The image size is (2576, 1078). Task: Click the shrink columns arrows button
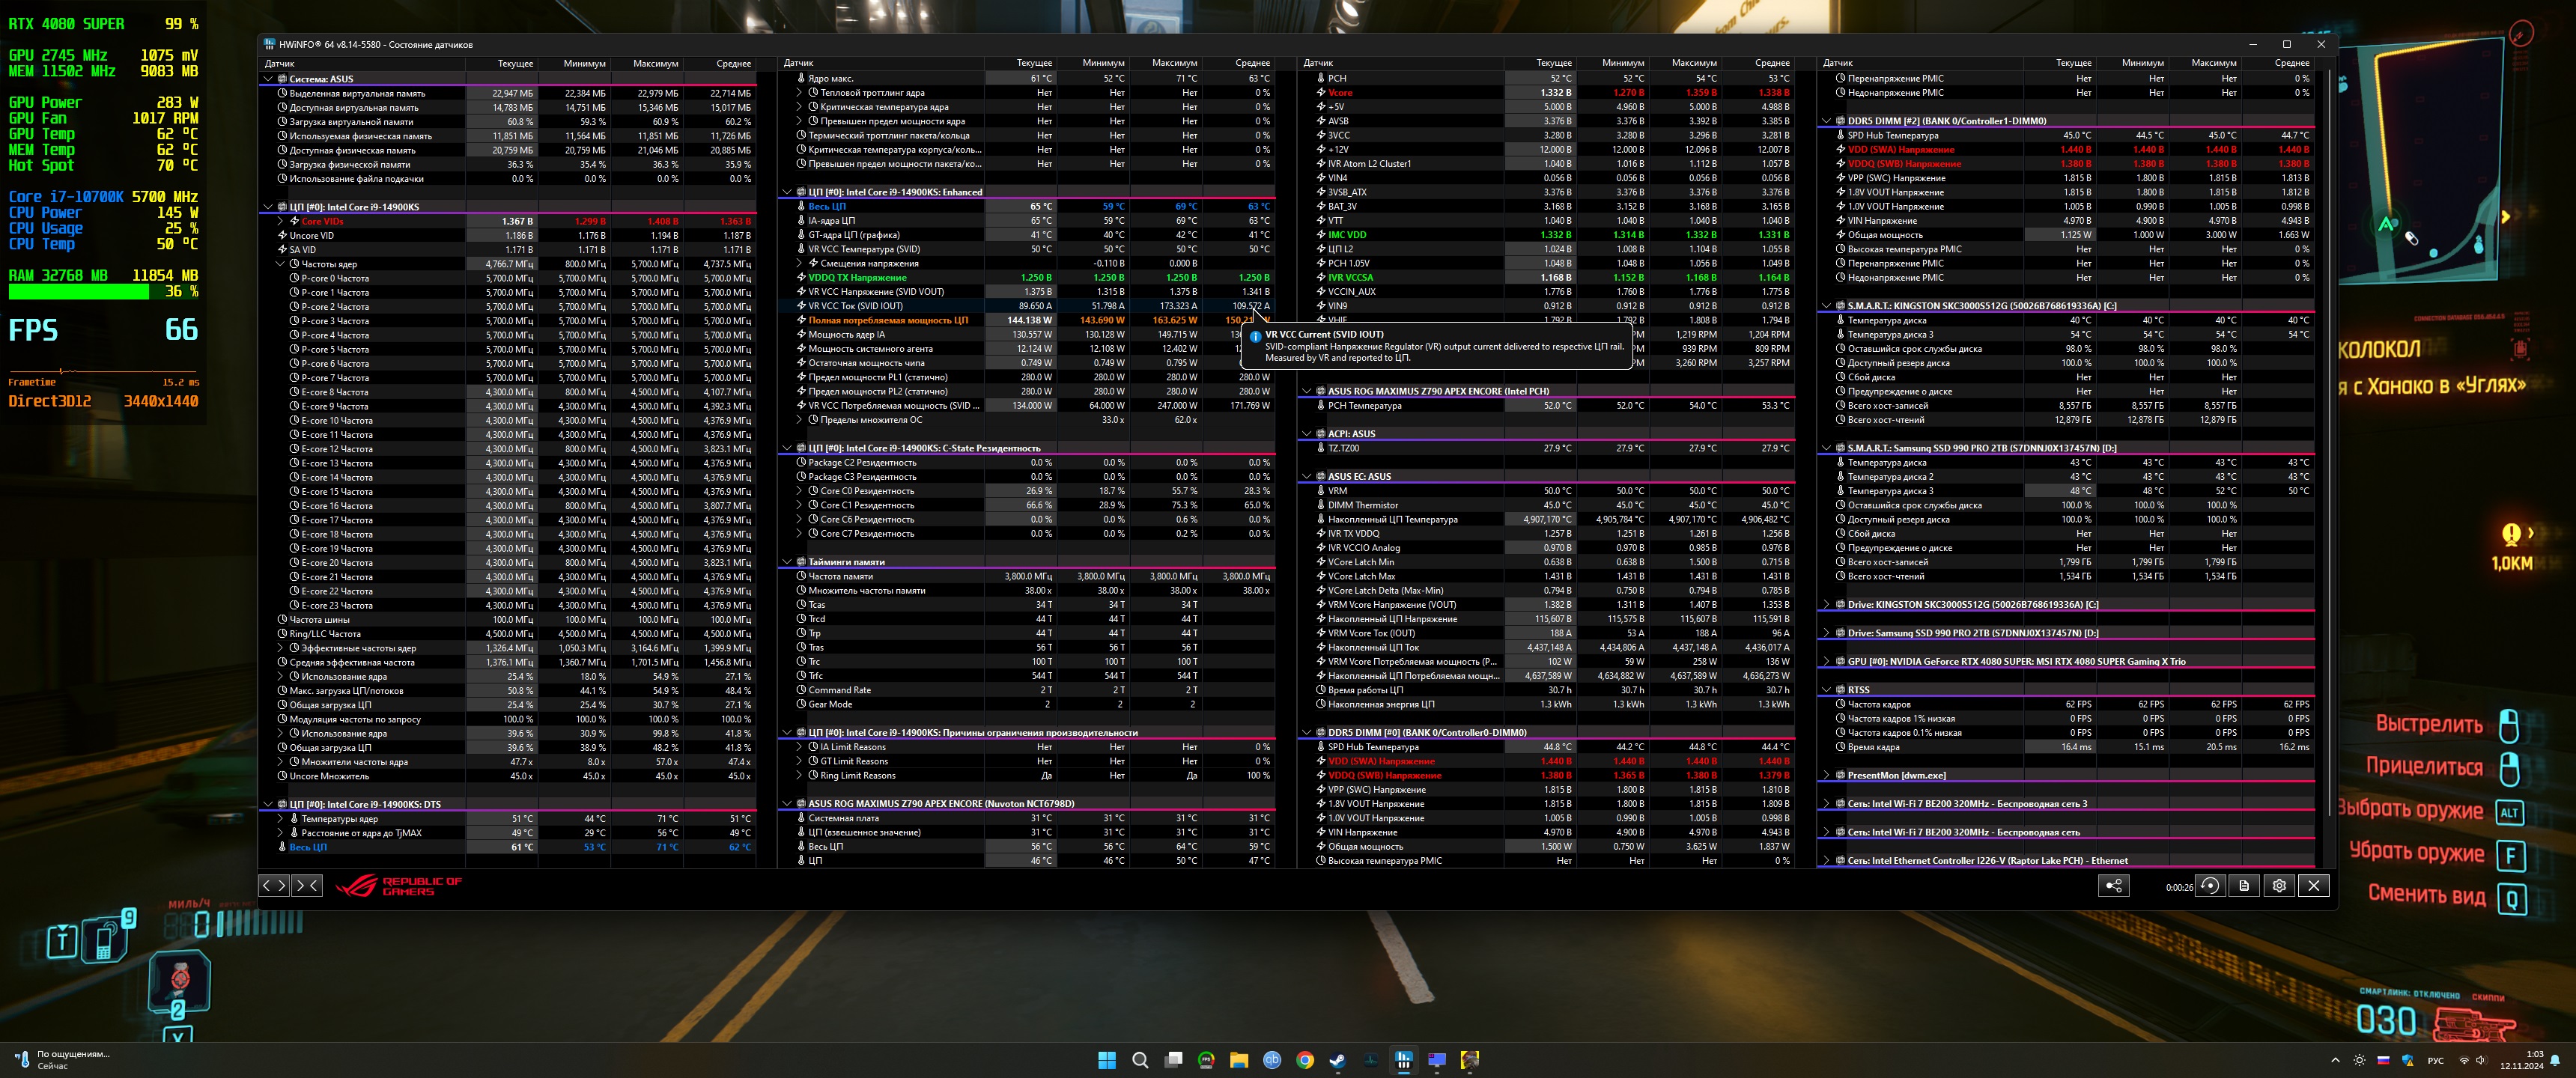(307, 885)
